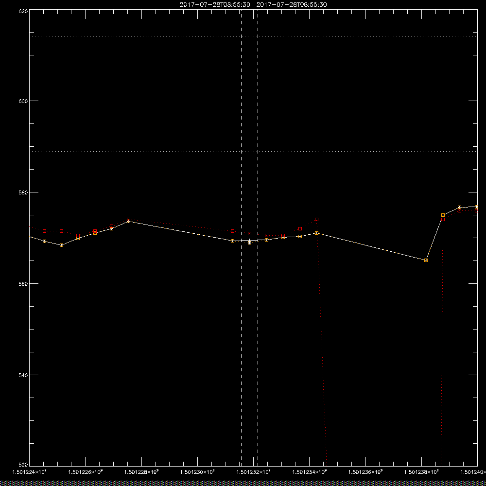Click the x-axis label 1.501238×10⁹
The image size is (486, 486).
pyautogui.click(x=421, y=472)
